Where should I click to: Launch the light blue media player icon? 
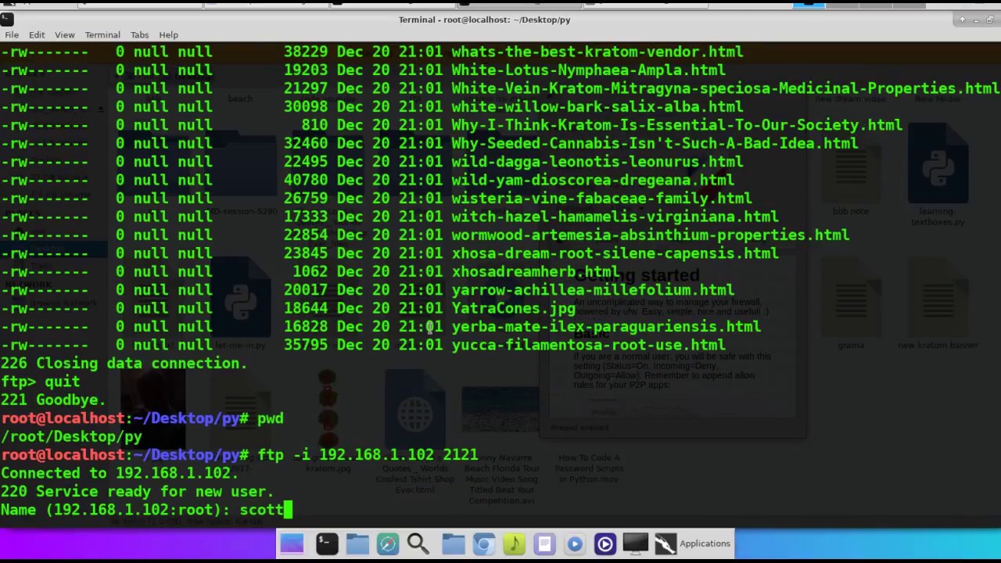coord(575,543)
